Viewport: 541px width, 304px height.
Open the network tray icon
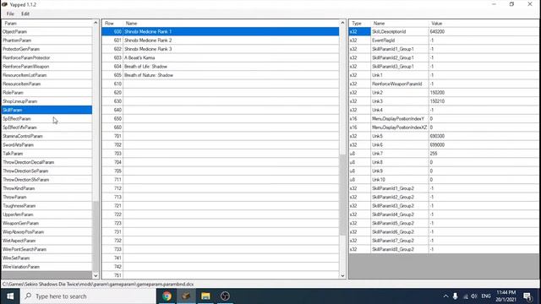(465, 296)
